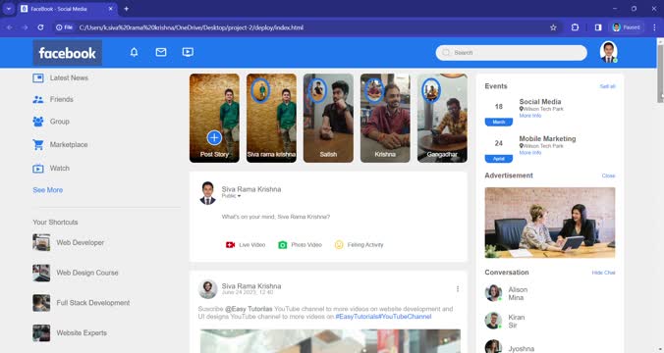Click the Paused profile button
664x353 pixels.
tap(627, 27)
